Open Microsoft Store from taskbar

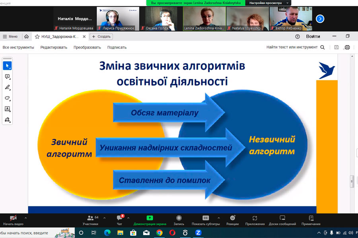(133, 232)
